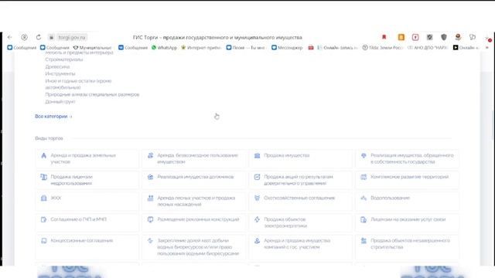The width and height of the screenshot is (495, 278).
Task: Open the Tilda: Земли bookmark
Action: pos(383,48)
